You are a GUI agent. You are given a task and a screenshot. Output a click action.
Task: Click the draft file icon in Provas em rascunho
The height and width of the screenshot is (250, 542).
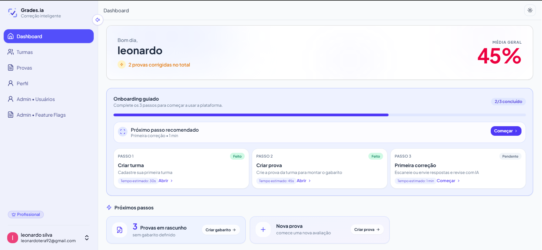pyautogui.click(x=120, y=230)
